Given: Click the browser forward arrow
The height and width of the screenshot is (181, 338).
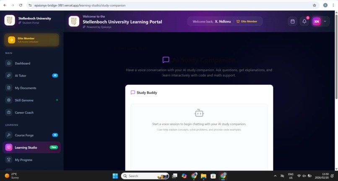Looking at the screenshot, I should [13, 5].
